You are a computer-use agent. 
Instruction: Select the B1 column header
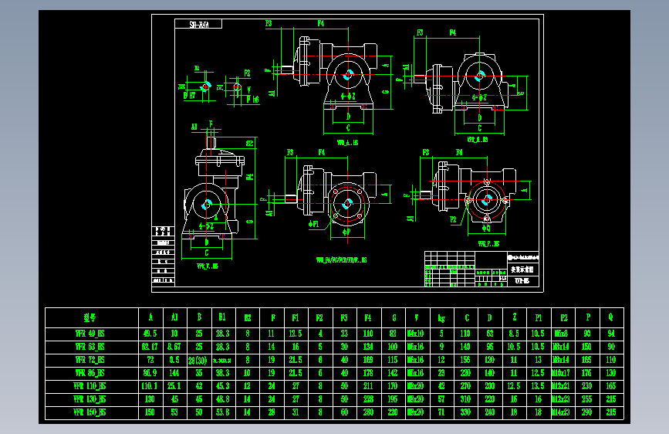222,317
